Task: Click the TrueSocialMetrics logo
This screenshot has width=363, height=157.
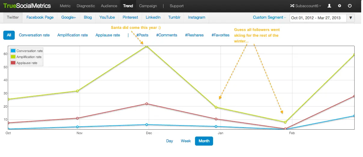Action: pyautogui.click(x=27, y=6)
